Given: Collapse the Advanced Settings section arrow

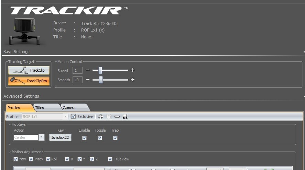Looking at the screenshot, I should point(304,97).
